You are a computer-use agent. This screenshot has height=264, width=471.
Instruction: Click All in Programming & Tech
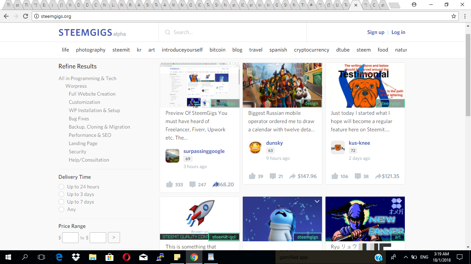click(x=88, y=78)
